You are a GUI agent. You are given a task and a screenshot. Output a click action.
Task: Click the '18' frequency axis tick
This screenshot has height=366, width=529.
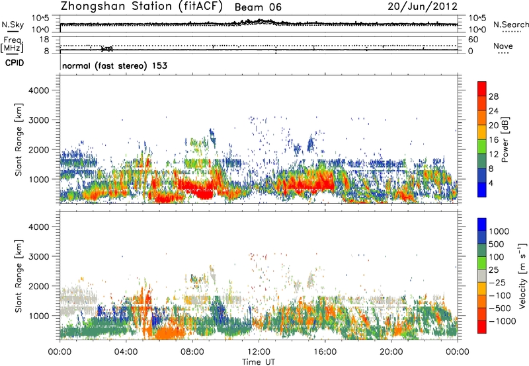[44, 40]
